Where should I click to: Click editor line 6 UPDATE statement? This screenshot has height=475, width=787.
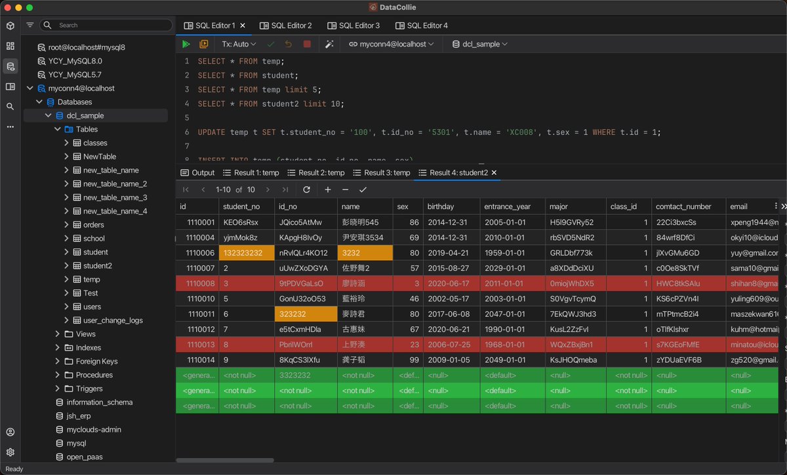click(430, 132)
